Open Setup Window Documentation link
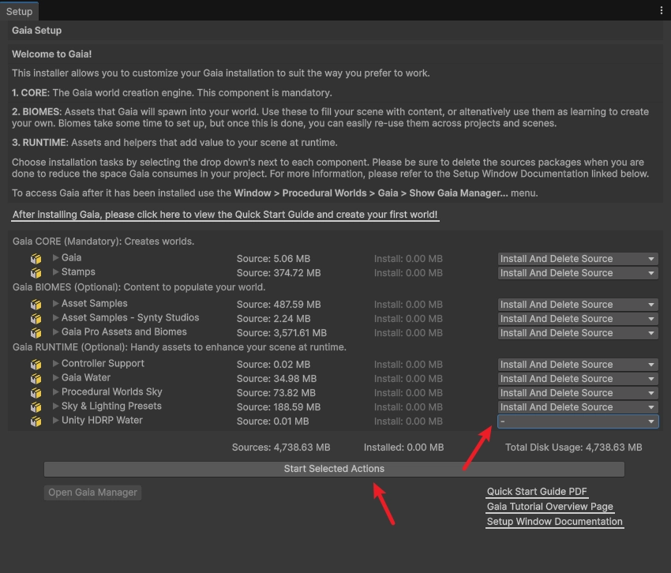This screenshot has width=671, height=573. point(555,521)
